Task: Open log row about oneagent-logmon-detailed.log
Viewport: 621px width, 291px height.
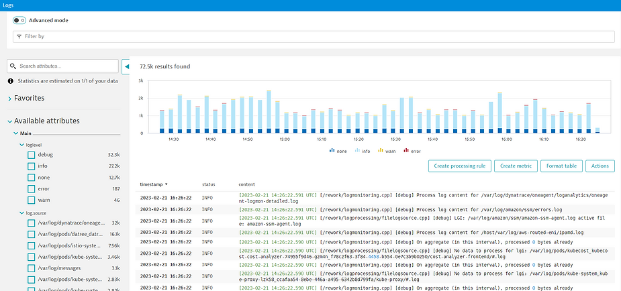Action: click(x=375, y=198)
